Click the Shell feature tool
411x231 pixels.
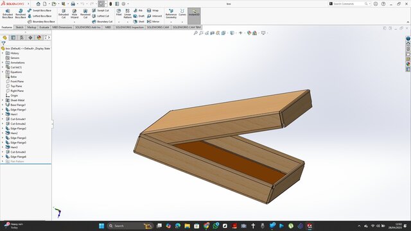pyautogui.click(x=139, y=21)
